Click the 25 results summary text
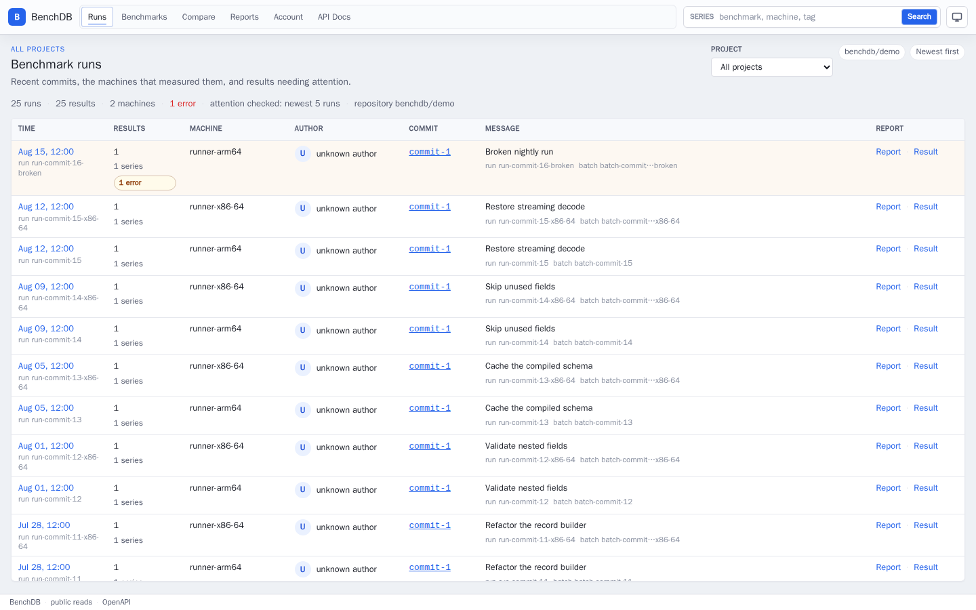 pos(75,104)
